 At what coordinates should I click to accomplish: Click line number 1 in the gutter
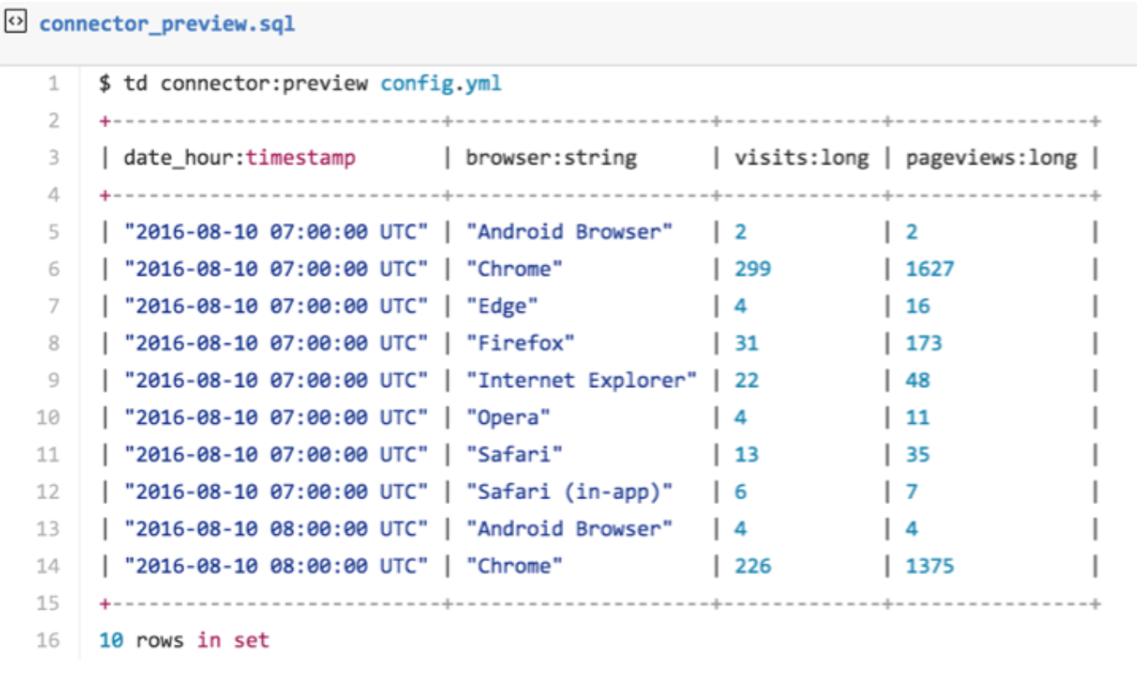tap(54, 84)
